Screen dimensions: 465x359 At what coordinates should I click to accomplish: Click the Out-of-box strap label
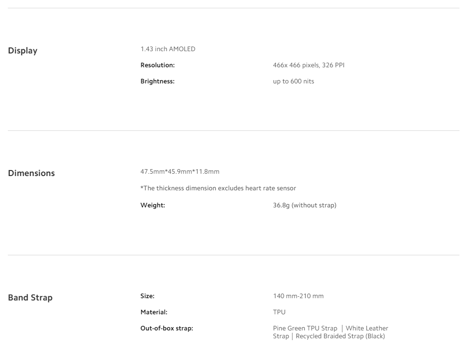coord(167,329)
